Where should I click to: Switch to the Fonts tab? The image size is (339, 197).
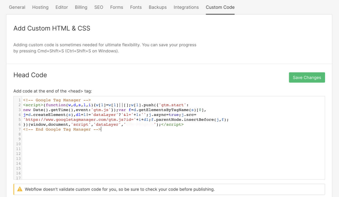point(136,7)
